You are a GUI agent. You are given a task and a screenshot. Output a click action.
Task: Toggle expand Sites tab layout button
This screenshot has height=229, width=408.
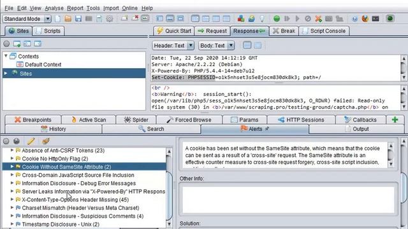point(159,18)
